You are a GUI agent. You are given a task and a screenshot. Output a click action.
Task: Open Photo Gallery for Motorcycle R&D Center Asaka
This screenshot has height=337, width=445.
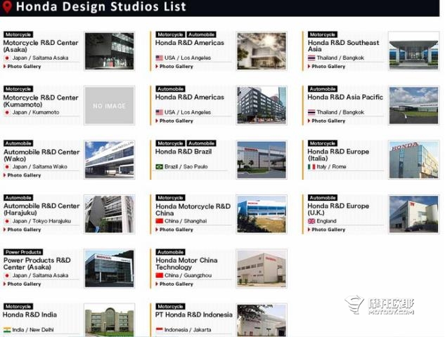(22, 66)
